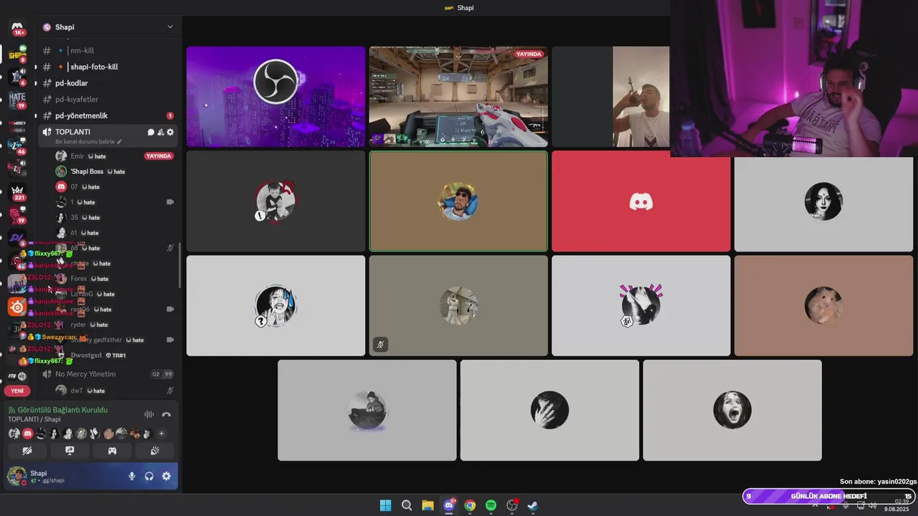Select the screaming face avatar tile
This screenshot has height=516, width=918.
pos(732,410)
